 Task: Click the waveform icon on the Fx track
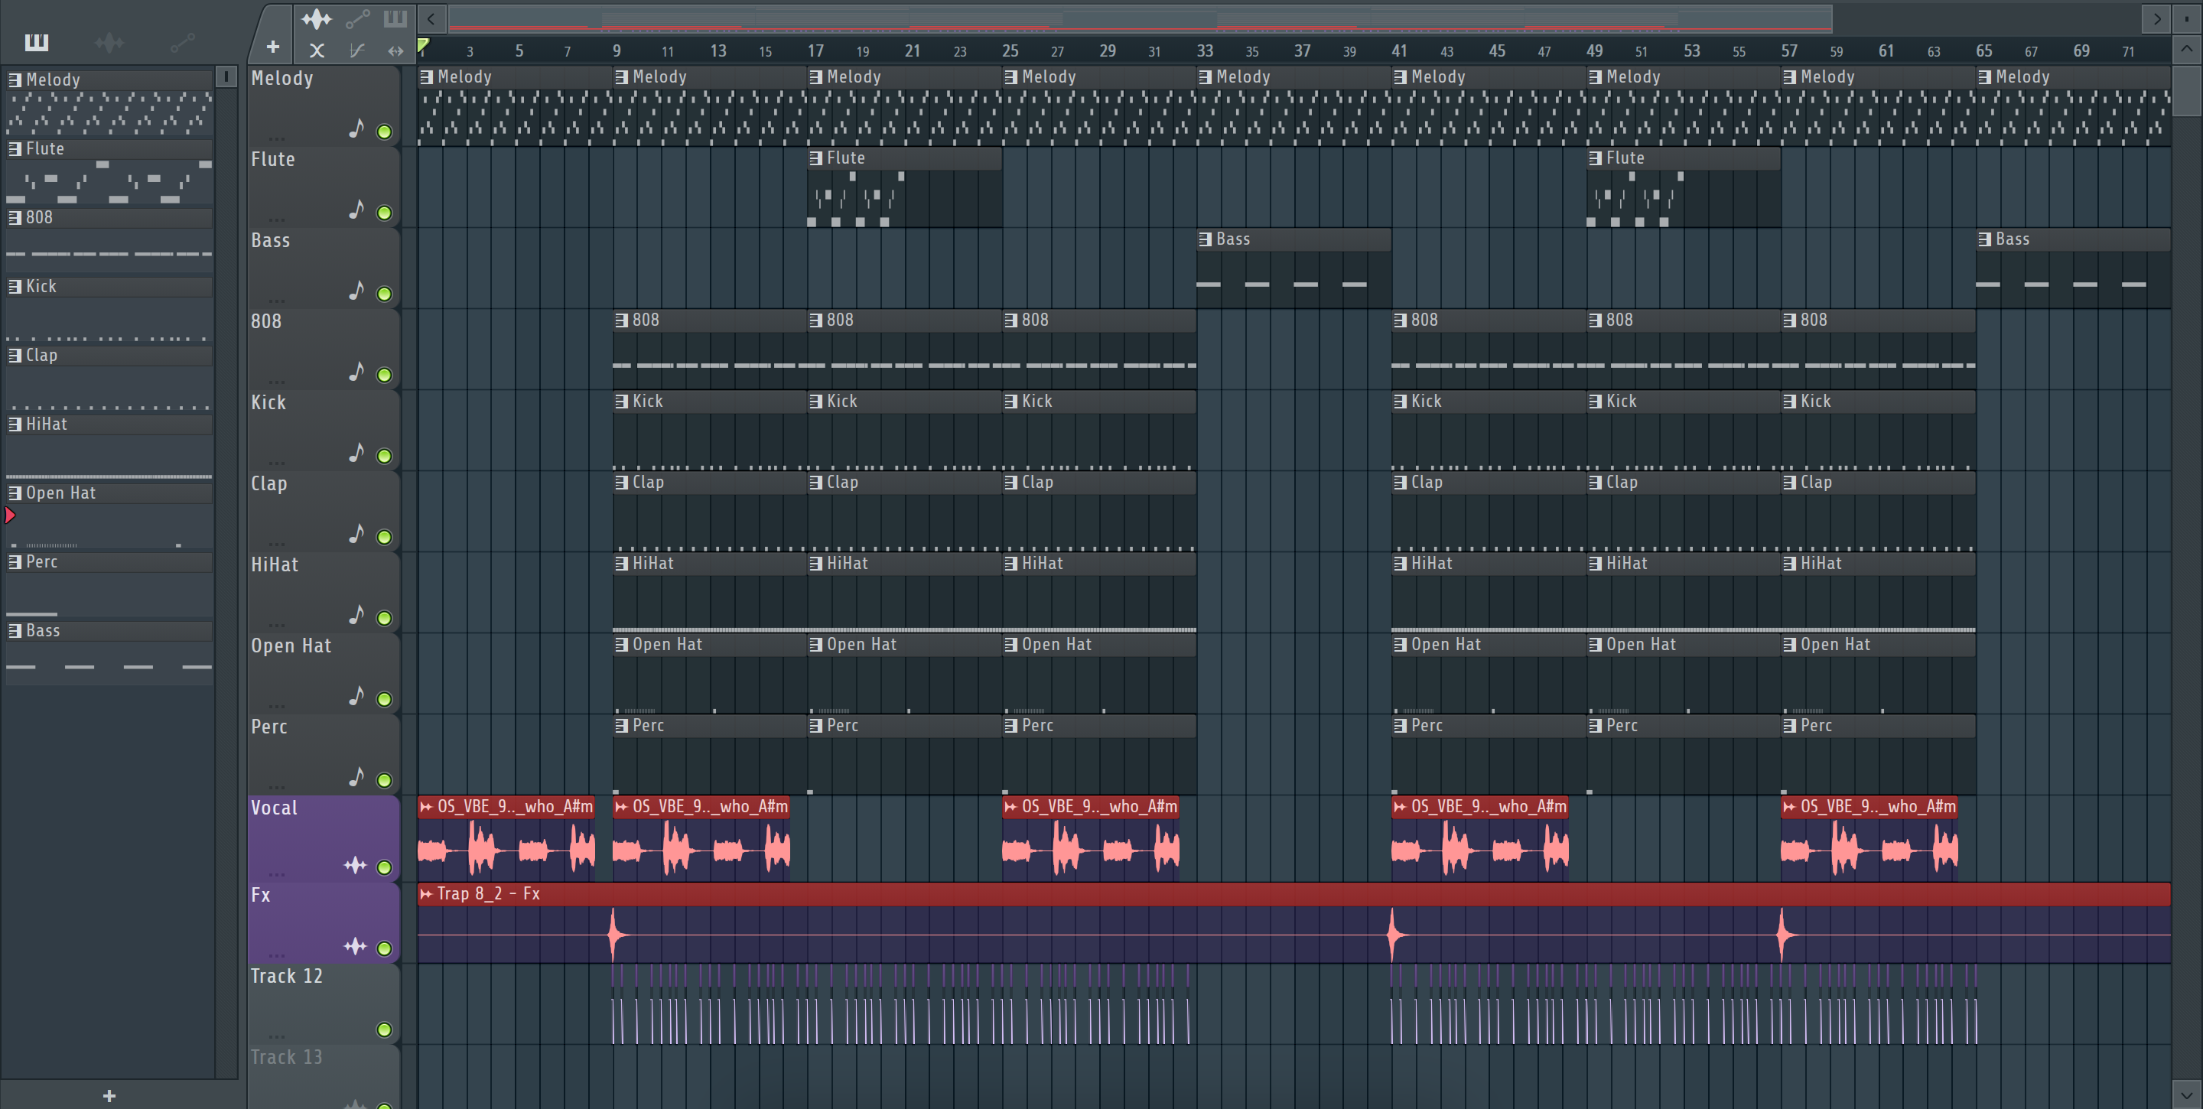[355, 945]
